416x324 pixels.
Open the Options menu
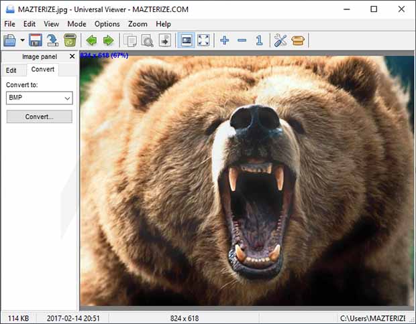107,24
